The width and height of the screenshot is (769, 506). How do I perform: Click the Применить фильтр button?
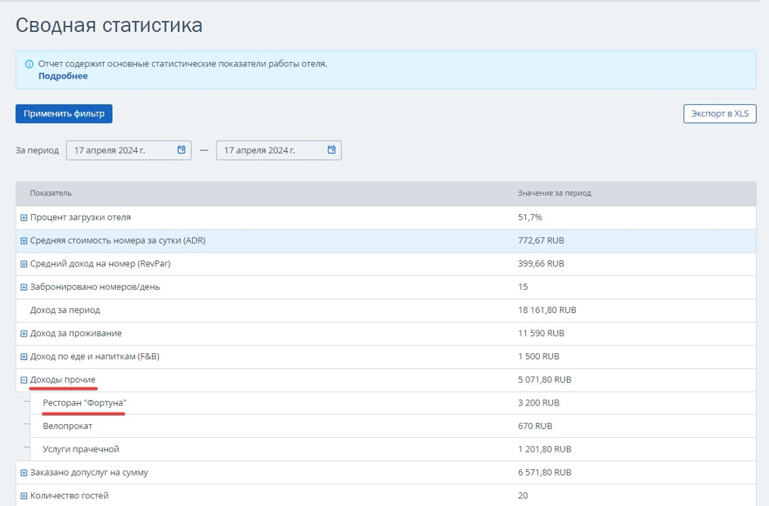(64, 113)
